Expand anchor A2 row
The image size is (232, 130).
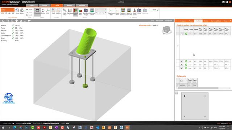tap(181, 61)
